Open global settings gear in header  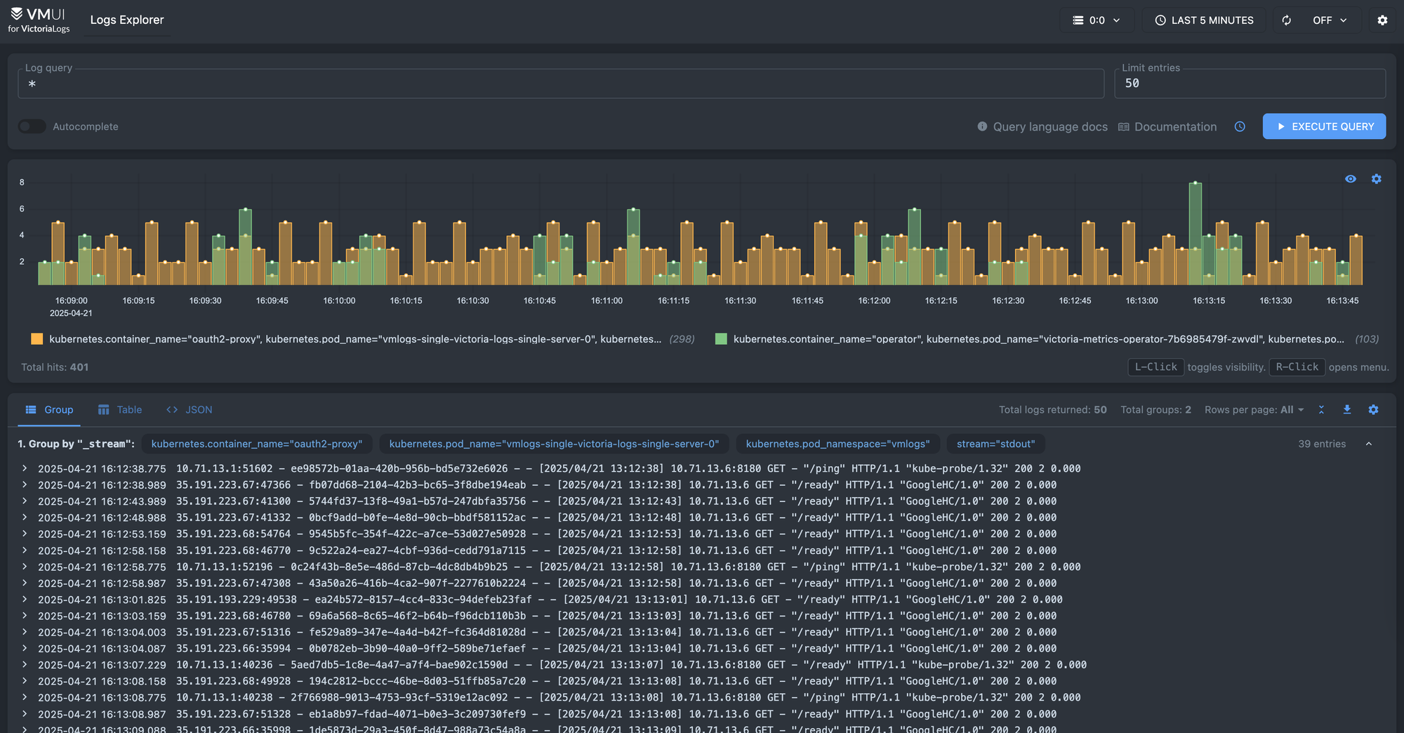pyautogui.click(x=1382, y=20)
